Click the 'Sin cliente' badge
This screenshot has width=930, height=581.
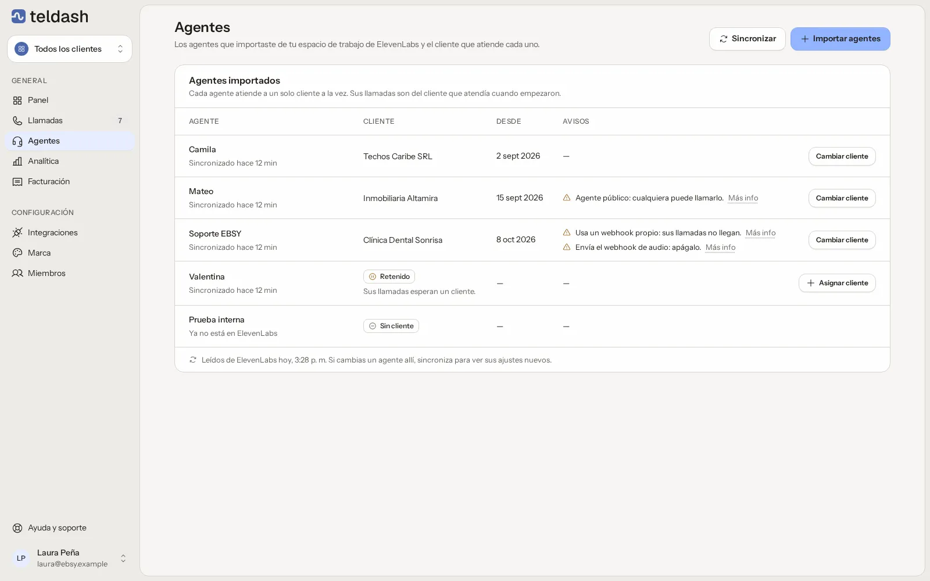click(391, 326)
